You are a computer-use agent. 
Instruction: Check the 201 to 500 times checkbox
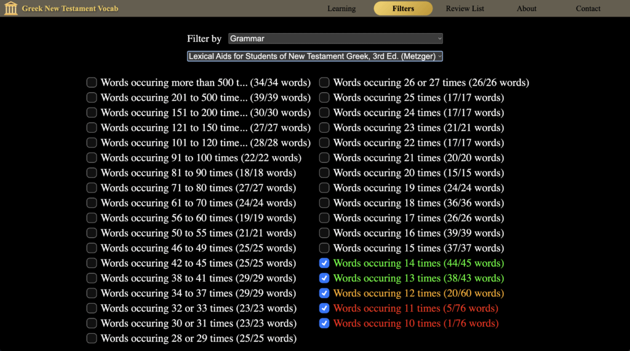(92, 98)
